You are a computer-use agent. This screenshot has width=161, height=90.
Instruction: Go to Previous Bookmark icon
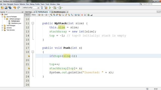(66, 15)
